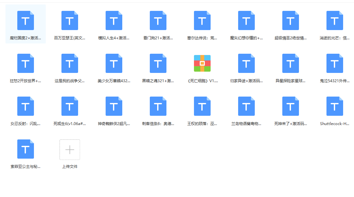The image size is (354, 197).
Task: Select the 女忍反射：闪乱 file icon
Action: (x=26, y=106)
